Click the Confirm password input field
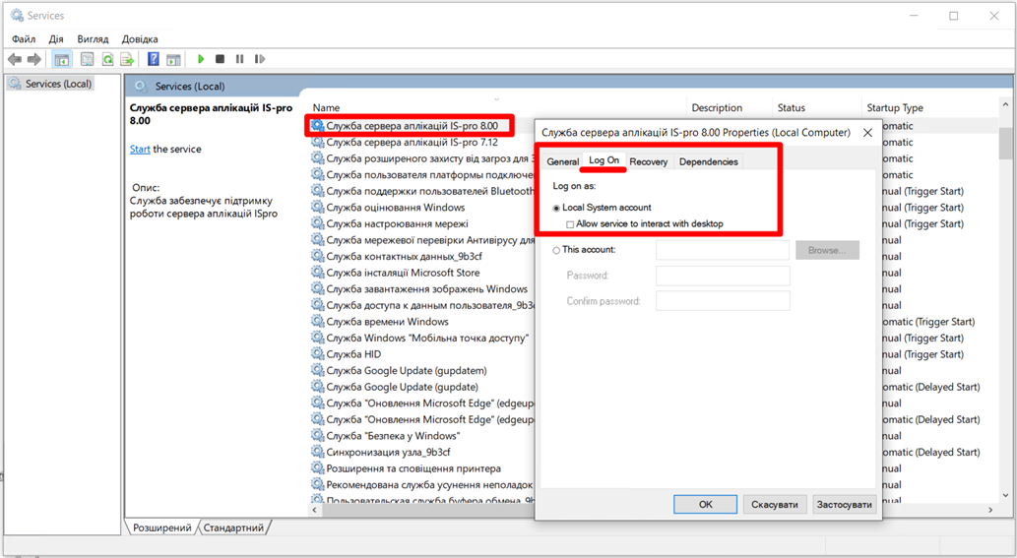Screen dimensions: 1017x558 [x=723, y=301]
